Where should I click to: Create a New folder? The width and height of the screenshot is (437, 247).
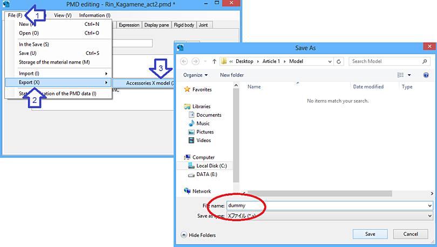(232, 75)
